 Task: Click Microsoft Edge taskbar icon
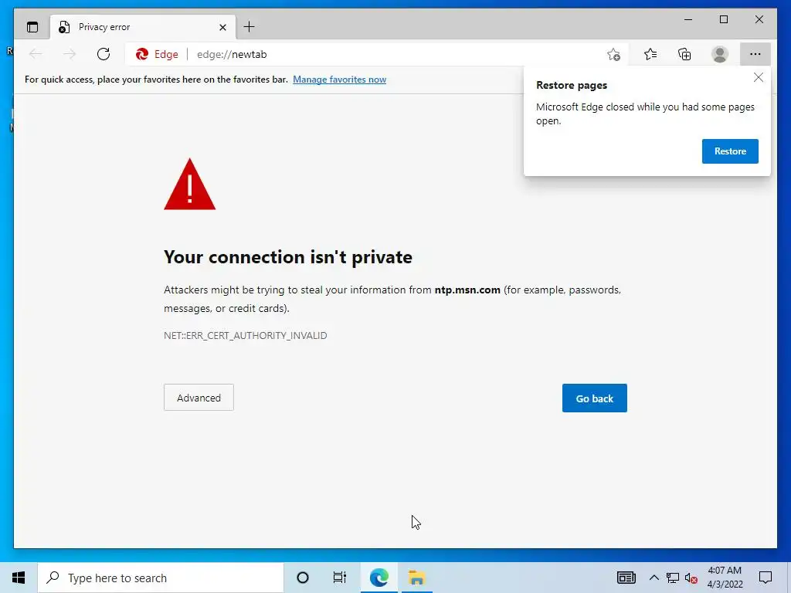coord(379,578)
